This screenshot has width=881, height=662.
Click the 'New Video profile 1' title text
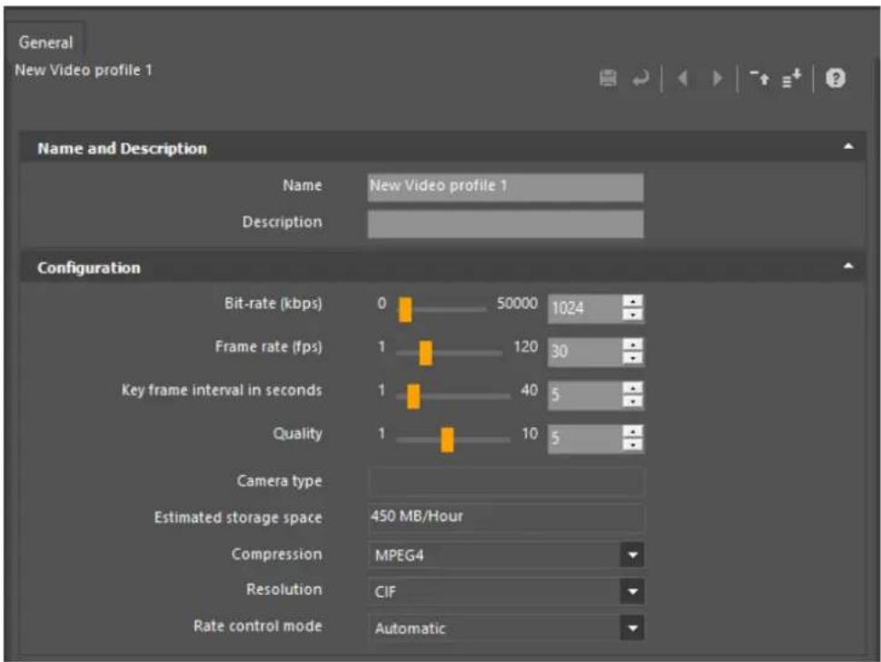[x=84, y=70]
